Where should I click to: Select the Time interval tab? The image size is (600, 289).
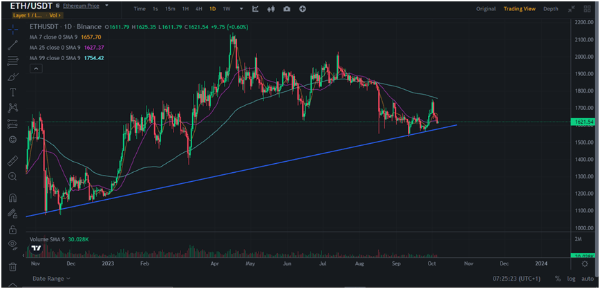(x=140, y=9)
